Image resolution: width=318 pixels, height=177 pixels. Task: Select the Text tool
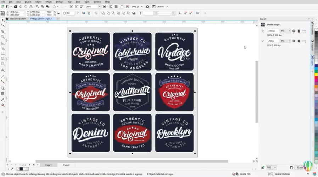point(2,70)
